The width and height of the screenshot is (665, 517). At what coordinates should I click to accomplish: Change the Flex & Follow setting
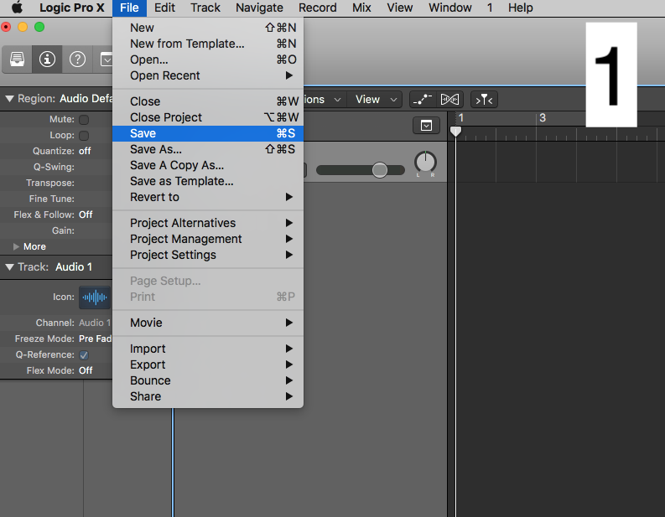(86, 215)
